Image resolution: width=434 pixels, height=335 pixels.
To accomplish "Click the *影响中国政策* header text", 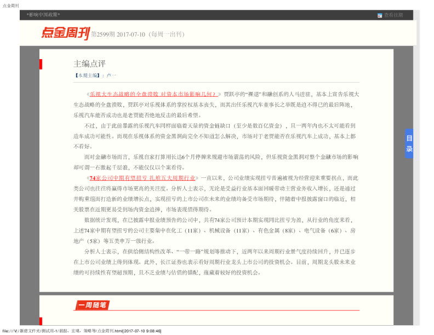I will [x=43, y=15].
